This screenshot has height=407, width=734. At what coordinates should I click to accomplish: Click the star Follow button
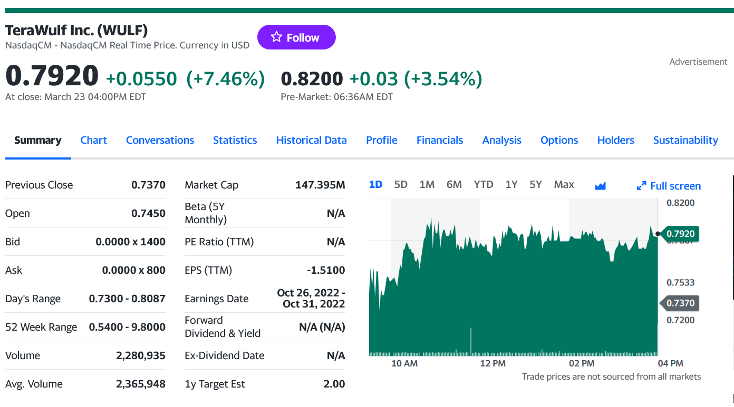(x=296, y=37)
